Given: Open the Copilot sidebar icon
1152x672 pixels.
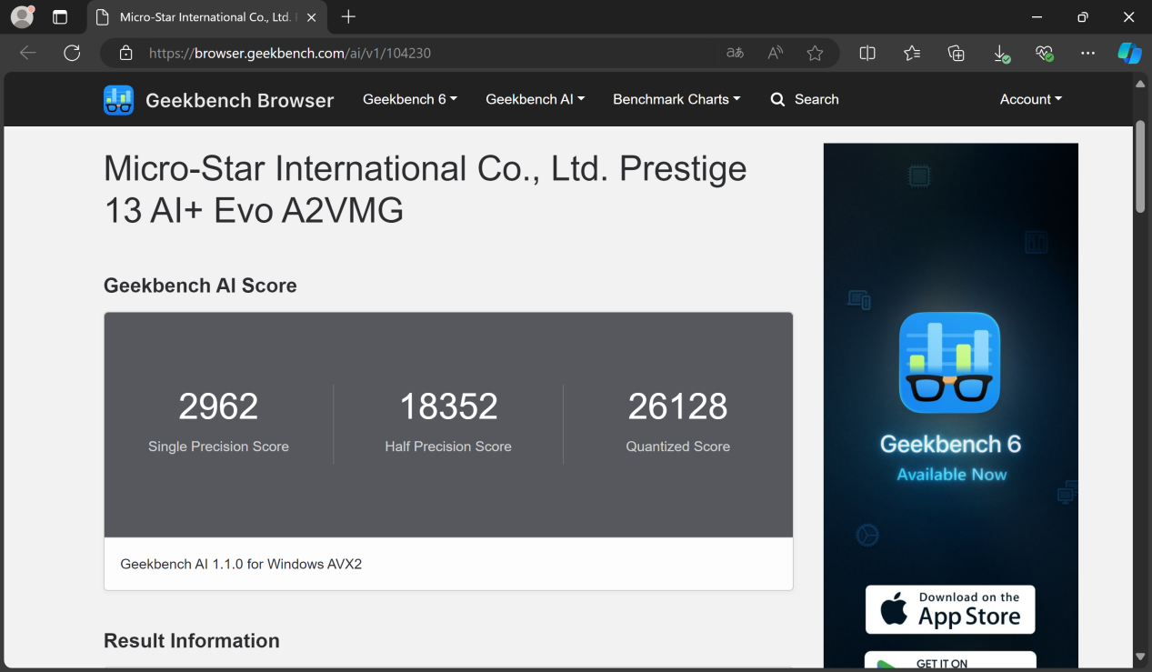Looking at the screenshot, I should (x=1129, y=54).
